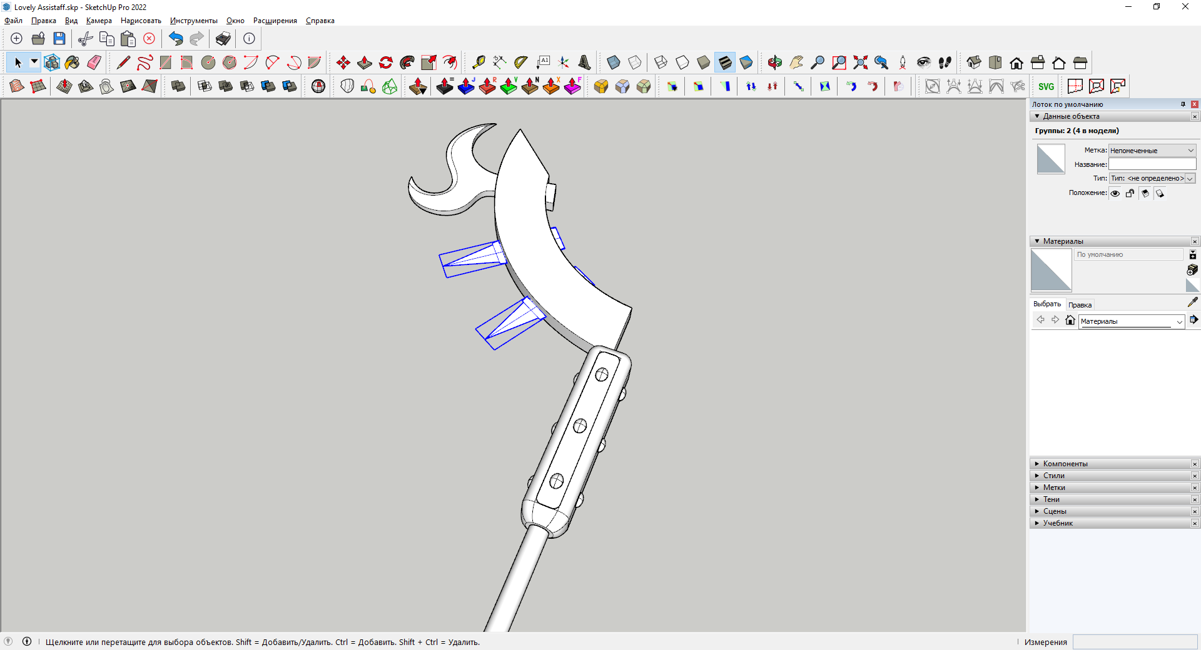Pick the material Eyedropper sampler
Image resolution: width=1201 pixels, height=650 pixels.
point(1192,302)
